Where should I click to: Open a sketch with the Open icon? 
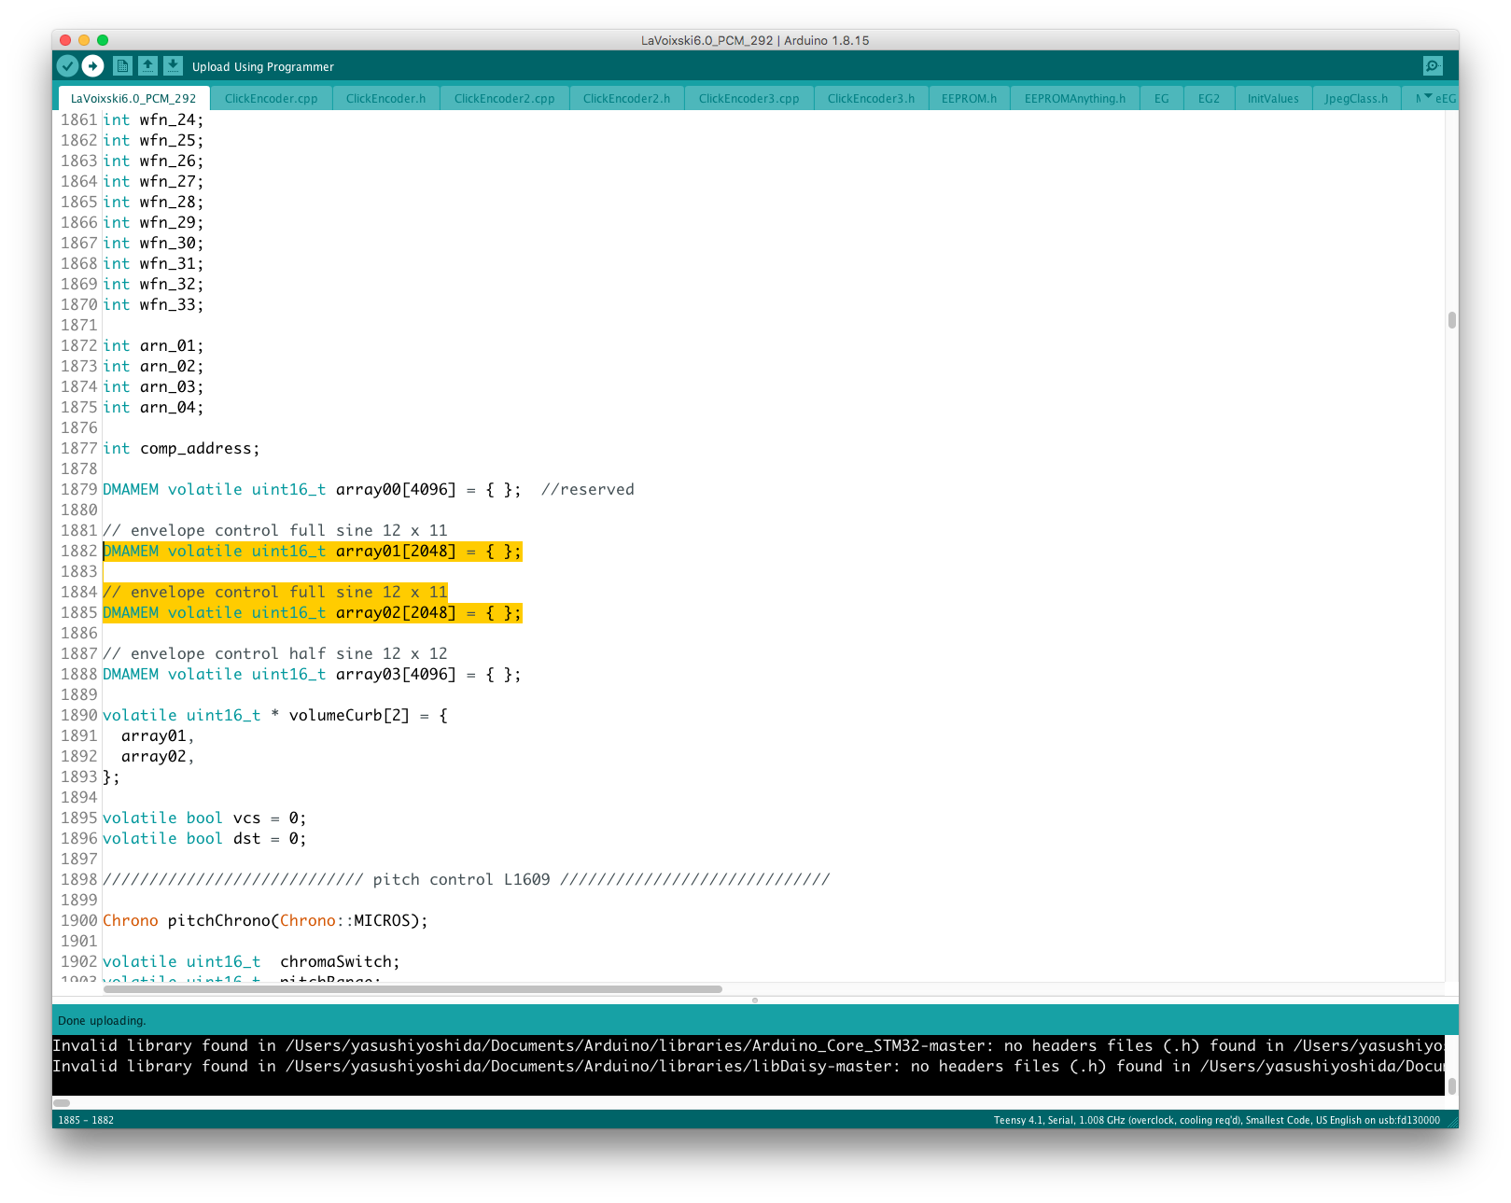[x=147, y=66]
